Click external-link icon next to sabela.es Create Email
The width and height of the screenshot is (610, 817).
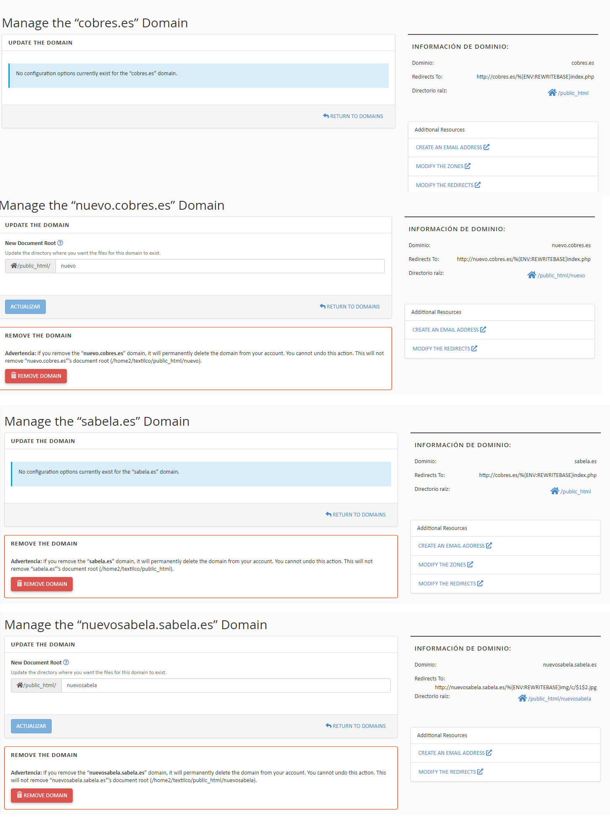point(489,546)
